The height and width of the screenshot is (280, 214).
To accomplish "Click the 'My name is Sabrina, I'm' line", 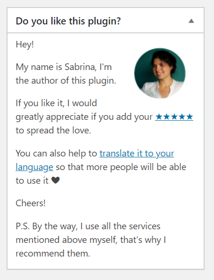I will [63, 67].
